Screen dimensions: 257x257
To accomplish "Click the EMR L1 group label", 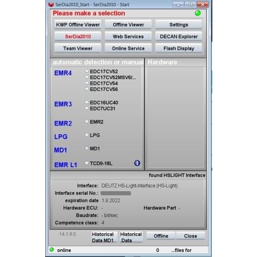I will (x=65, y=165).
